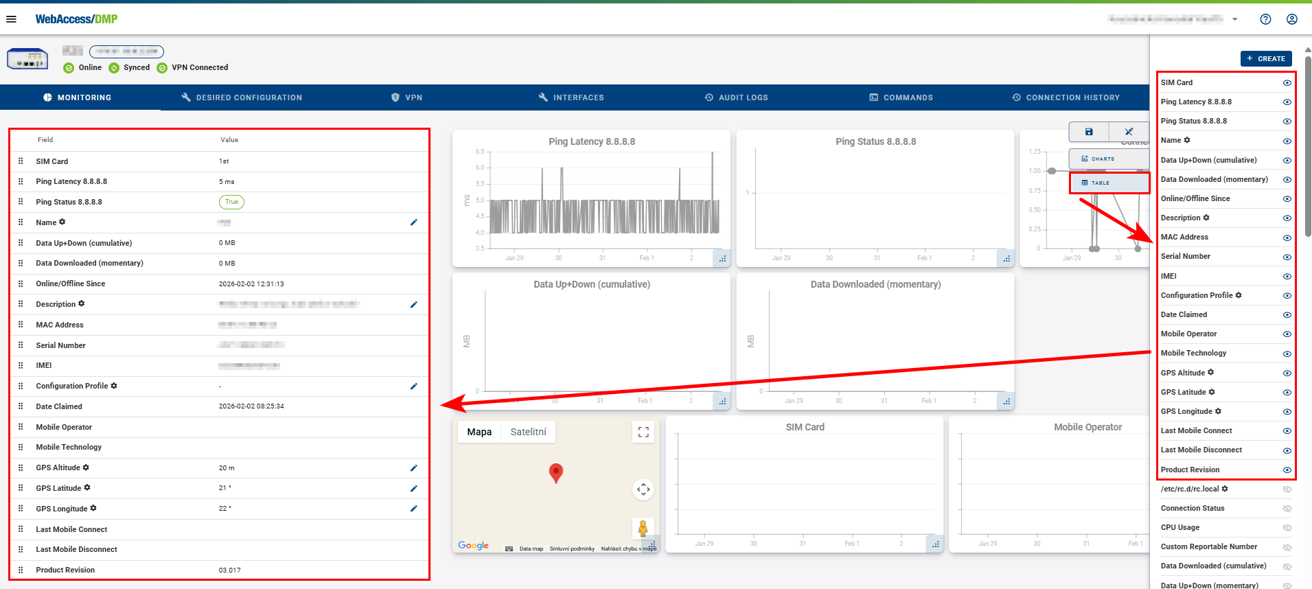Open the user account profile icon
1312x589 pixels.
click(x=1291, y=19)
